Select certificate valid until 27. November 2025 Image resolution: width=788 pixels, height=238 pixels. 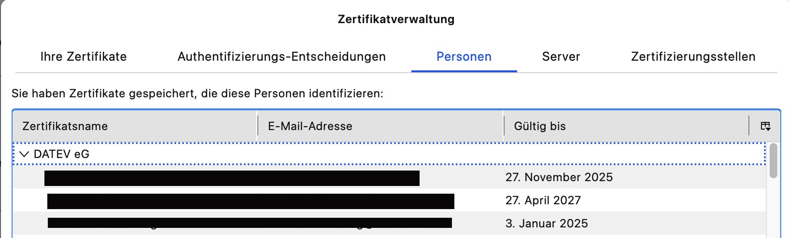(559, 177)
